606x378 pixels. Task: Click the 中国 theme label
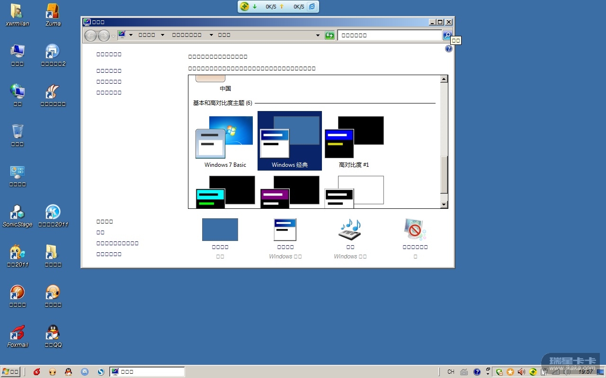(225, 88)
